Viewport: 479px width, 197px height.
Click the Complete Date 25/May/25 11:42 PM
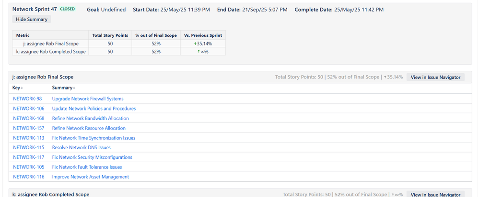[x=339, y=10]
